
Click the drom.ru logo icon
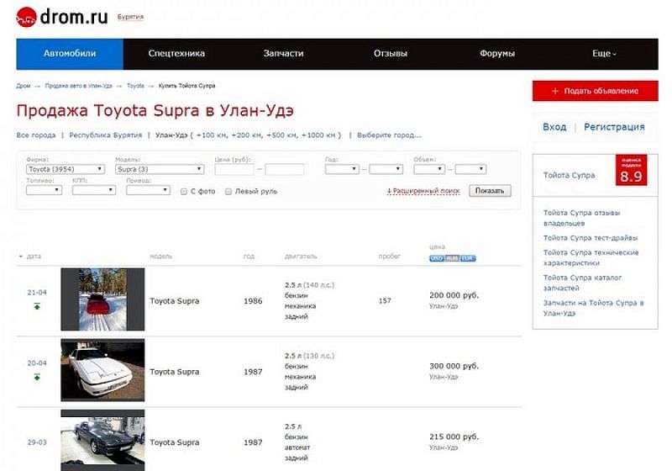tap(26, 16)
